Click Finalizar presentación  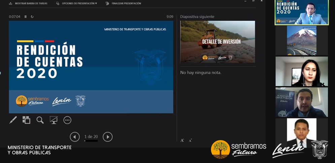pyautogui.click(x=124, y=3)
